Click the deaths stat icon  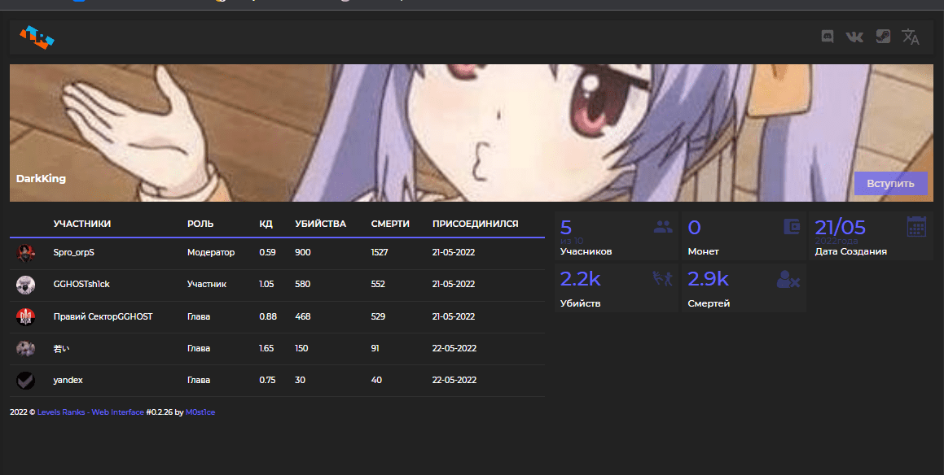(788, 280)
